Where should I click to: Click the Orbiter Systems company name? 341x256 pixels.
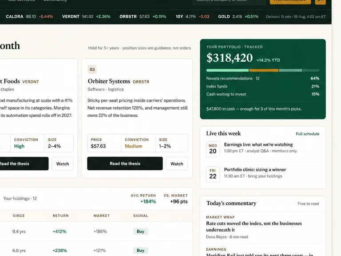pyautogui.click(x=109, y=81)
